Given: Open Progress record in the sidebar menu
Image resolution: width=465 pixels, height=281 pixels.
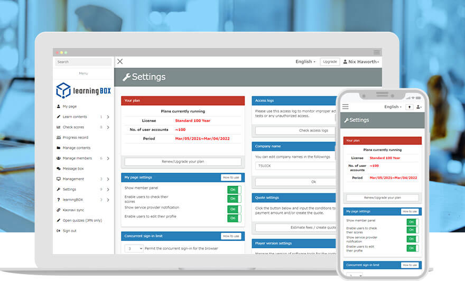Looking at the screenshot, I should click(75, 137).
